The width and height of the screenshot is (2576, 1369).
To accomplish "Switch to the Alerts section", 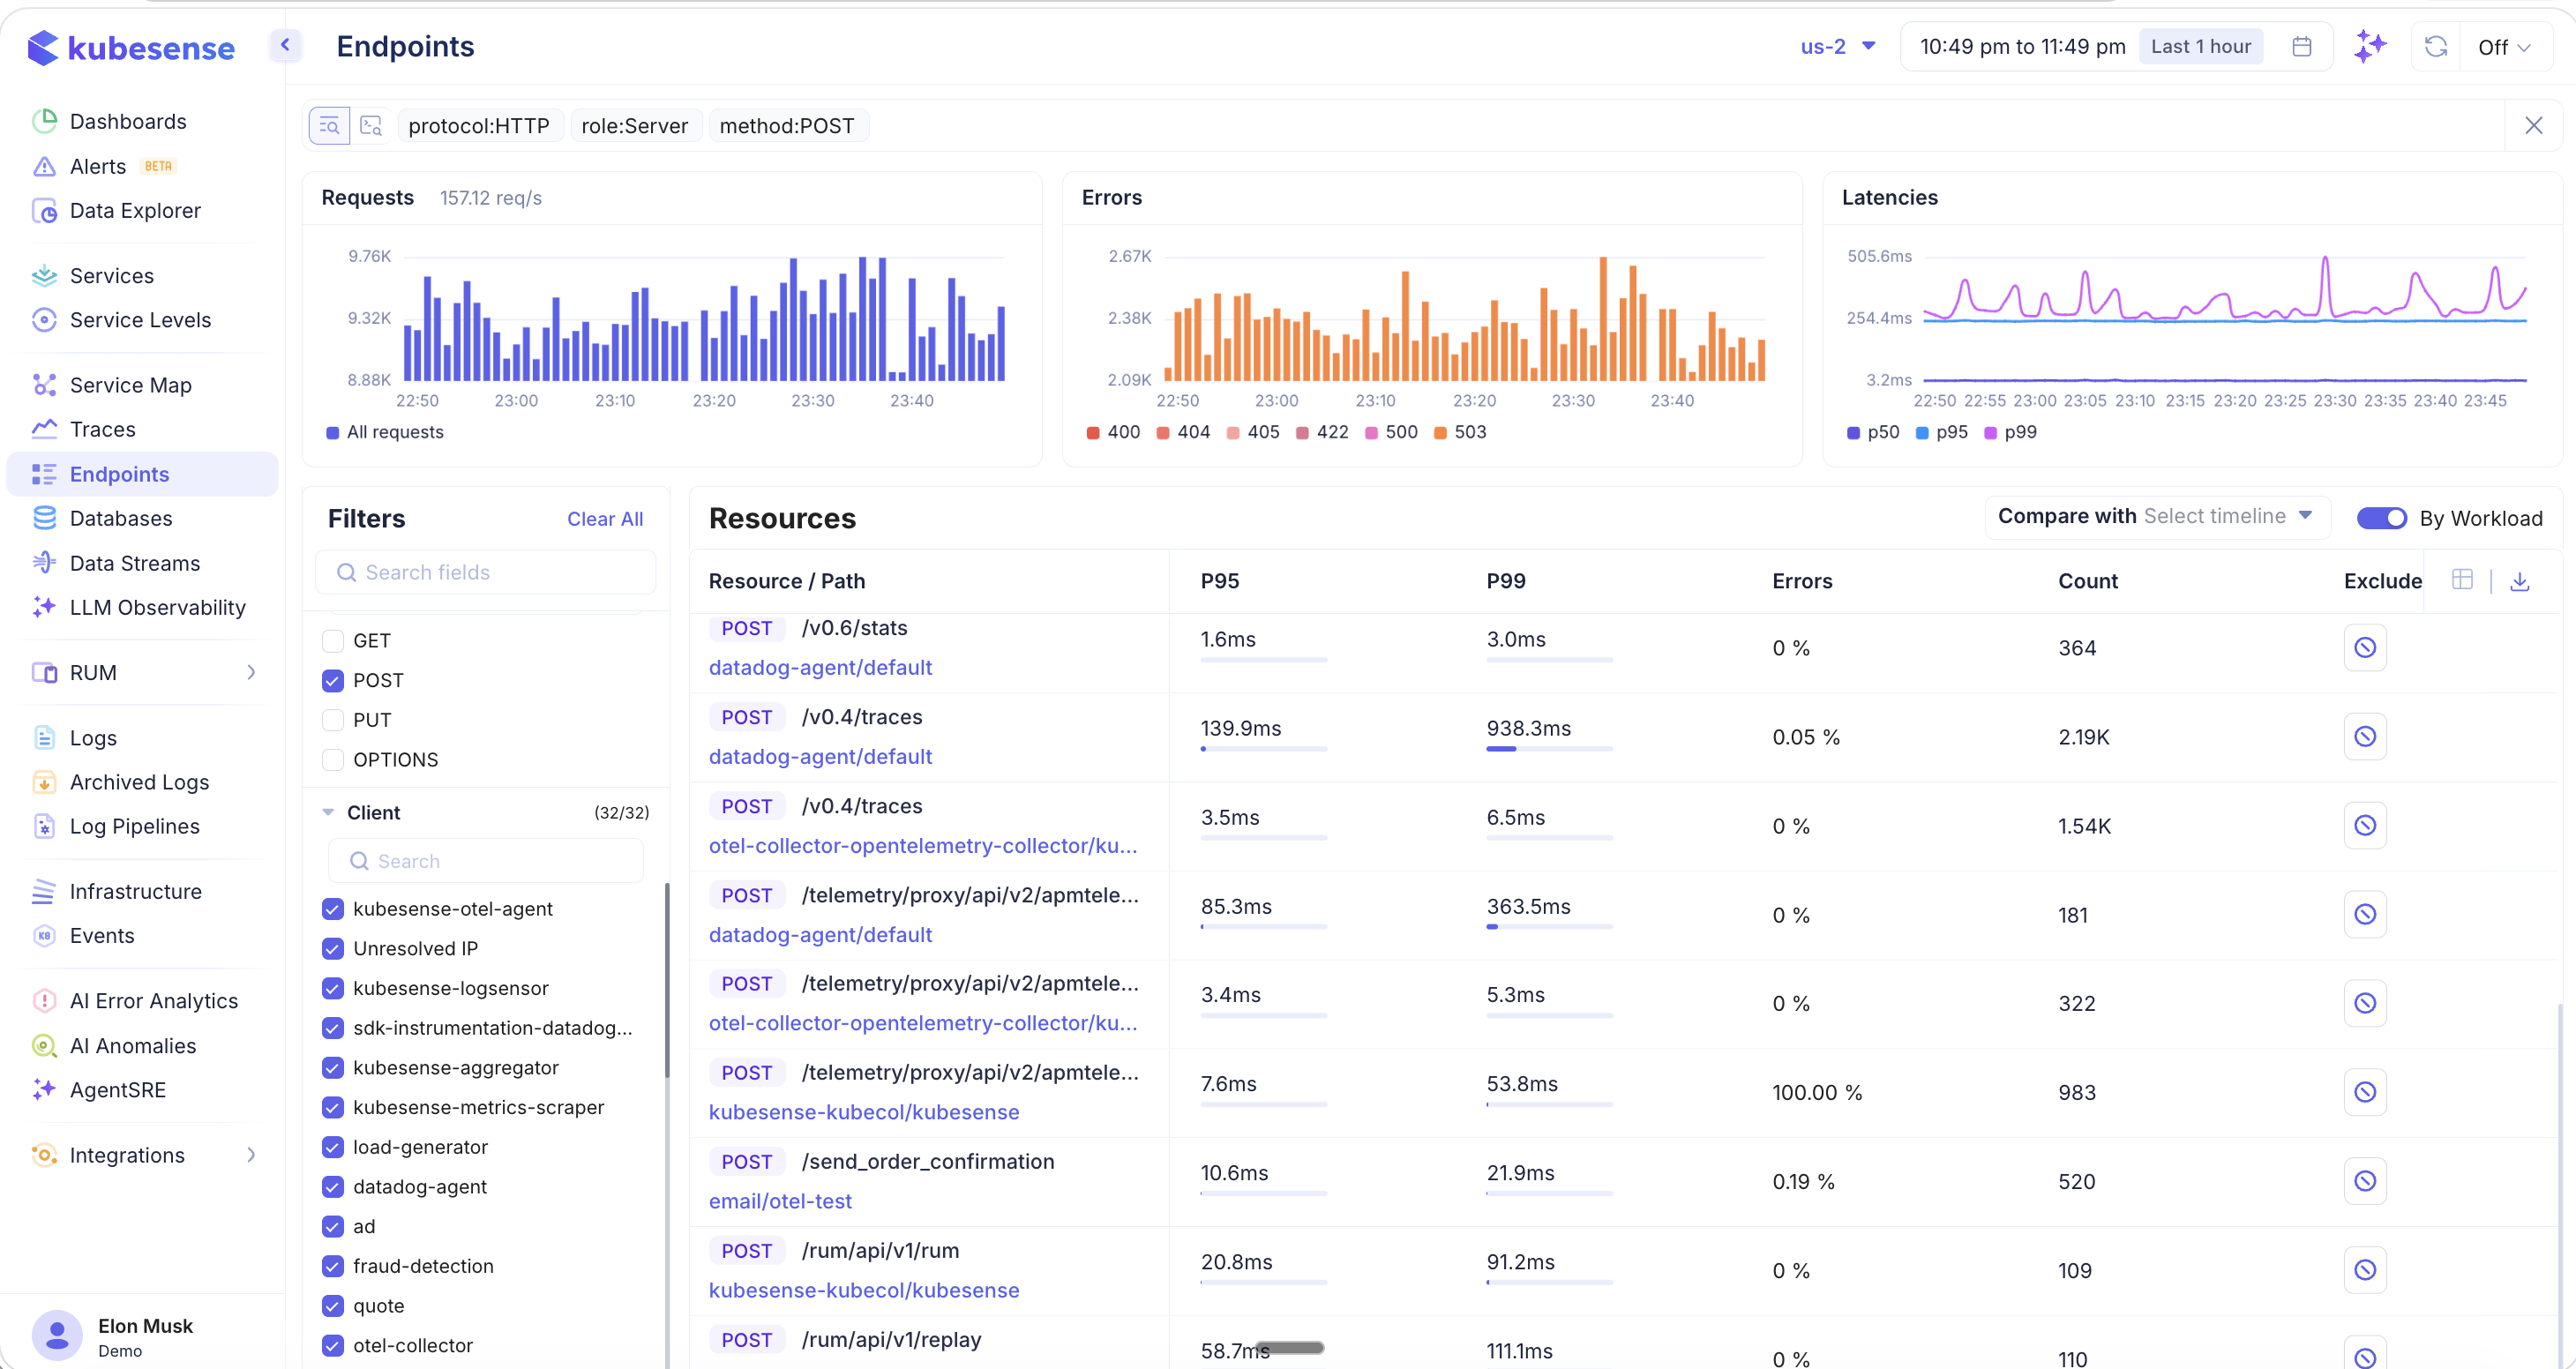I will [98, 165].
